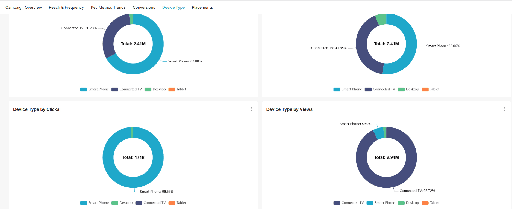Toggle Connected TV legend in 7.41M total chart

point(380,89)
